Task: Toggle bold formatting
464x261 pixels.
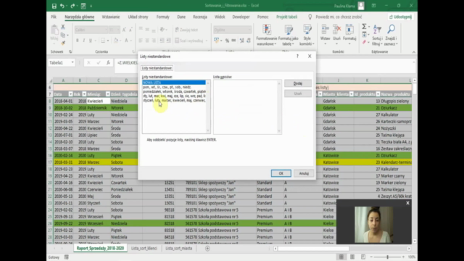Action: click(x=78, y=41)
